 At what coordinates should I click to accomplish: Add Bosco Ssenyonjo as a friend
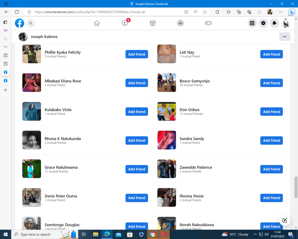point(271,83)
